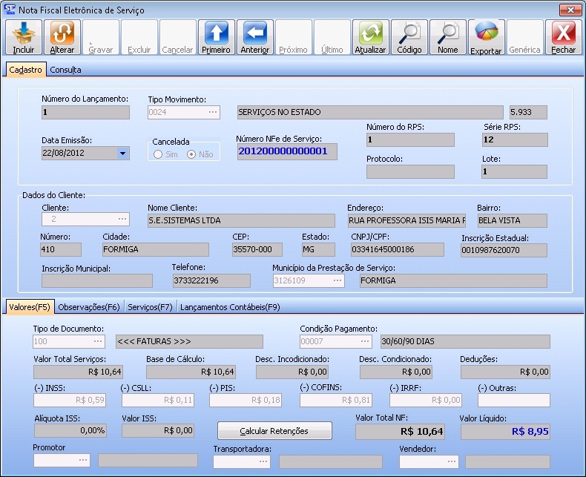Click the Calcular Retenções button

(x=274, y=431)
